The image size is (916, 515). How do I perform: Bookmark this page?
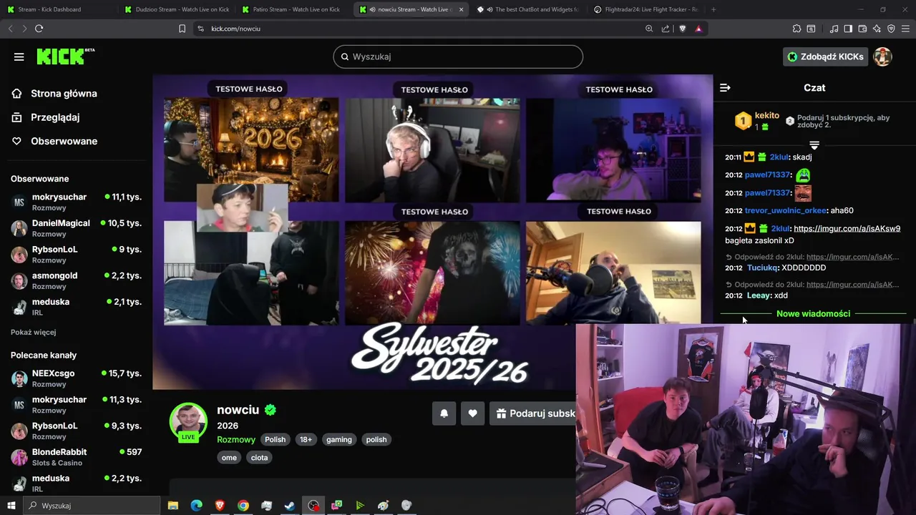[x=182, y=29]
